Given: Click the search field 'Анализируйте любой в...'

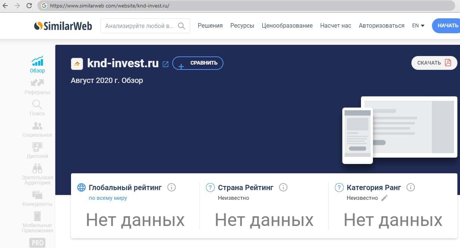Looking at the screenshot, I should point(145,26).
